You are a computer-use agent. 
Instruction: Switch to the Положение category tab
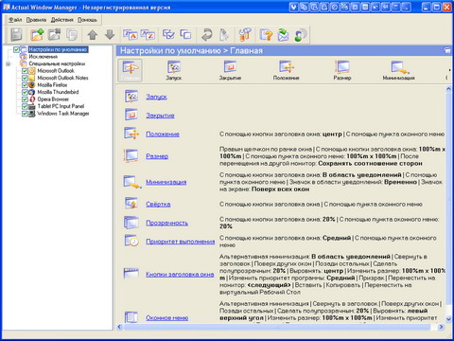[x=287, y=70]
